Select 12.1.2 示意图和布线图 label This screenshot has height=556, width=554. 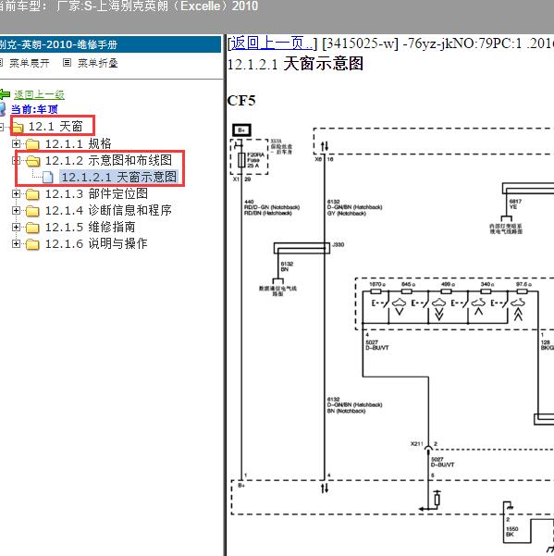point(108,160)
